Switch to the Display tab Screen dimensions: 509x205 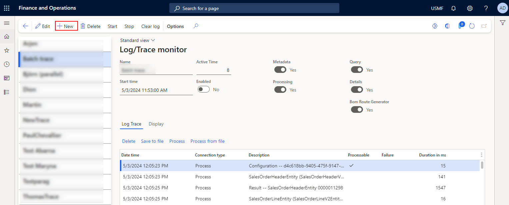point(156,124)
